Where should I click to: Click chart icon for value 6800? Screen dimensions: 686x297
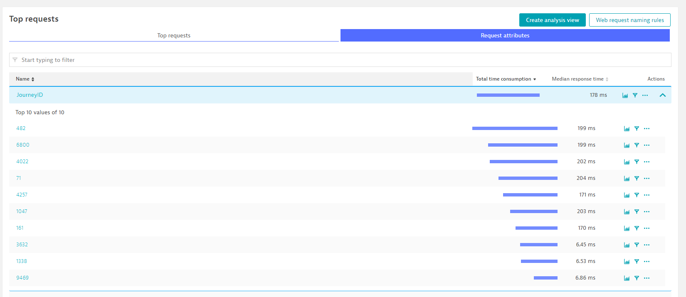point(627,145)
